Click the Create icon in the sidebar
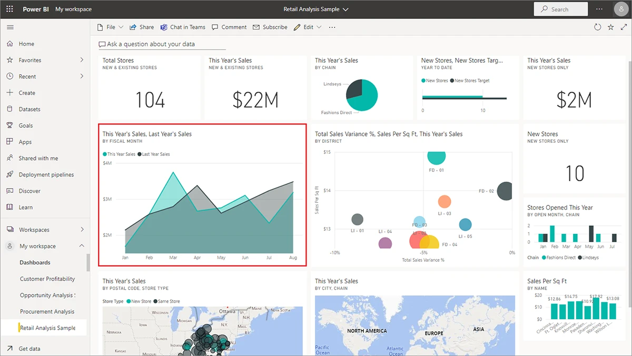 click(9, 92)
